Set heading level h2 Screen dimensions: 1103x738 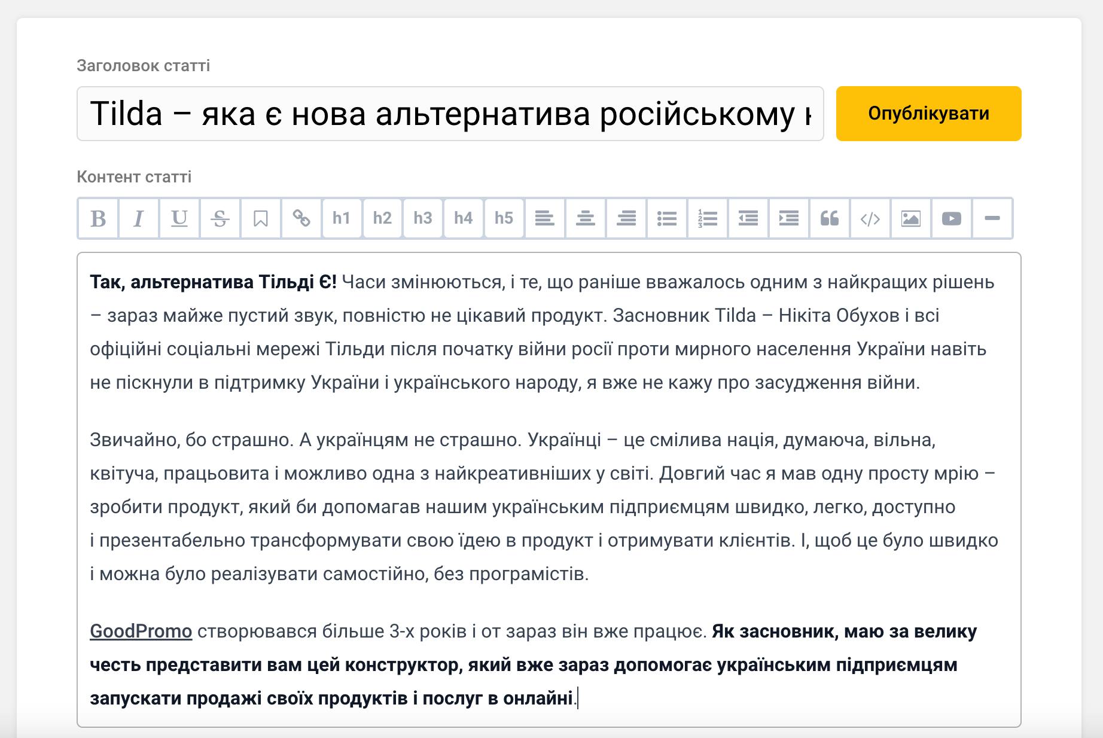click(x=382, y=218)
